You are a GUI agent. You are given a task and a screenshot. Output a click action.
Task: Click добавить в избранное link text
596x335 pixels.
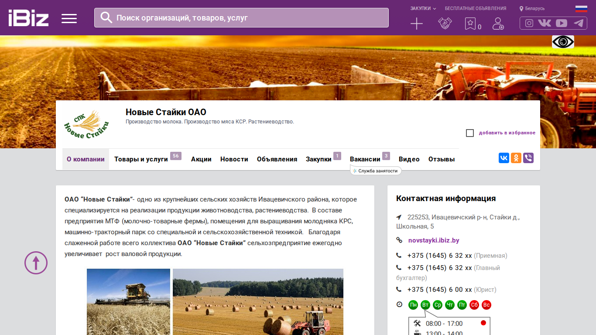click(507, 133)
